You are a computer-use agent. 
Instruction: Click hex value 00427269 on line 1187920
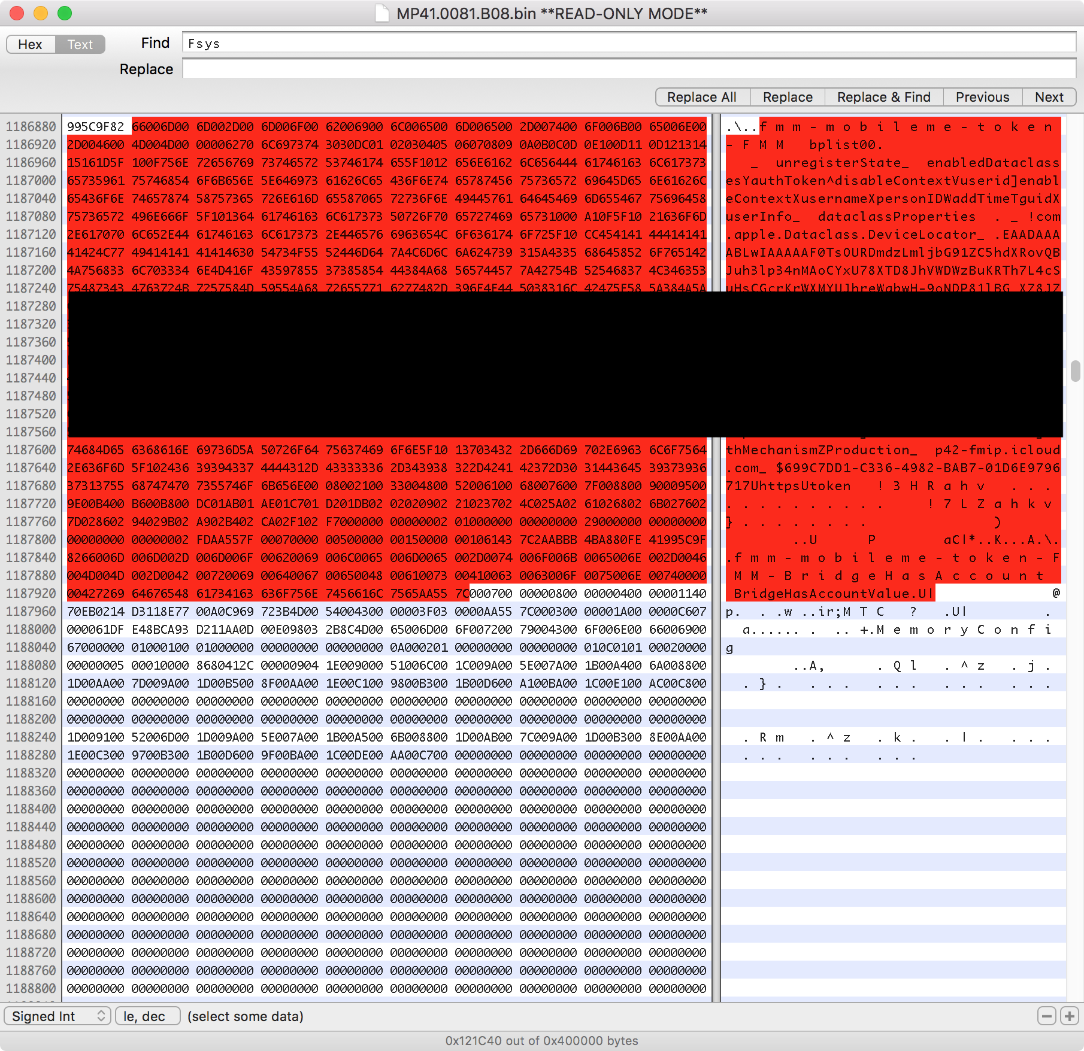click(96, 594)
